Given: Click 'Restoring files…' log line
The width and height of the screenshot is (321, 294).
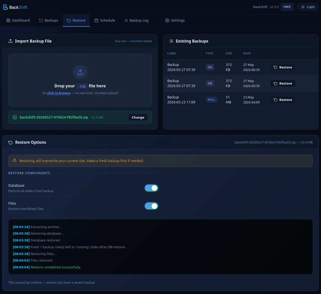Looking at the screenshot, I should tap(44, 254).
